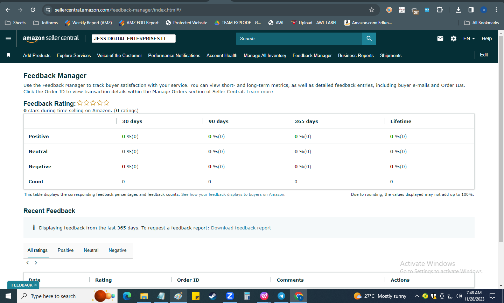This screenshot has width=504, height=303.
Task: Select the Negative ratings tab
Action: [118, 250]
